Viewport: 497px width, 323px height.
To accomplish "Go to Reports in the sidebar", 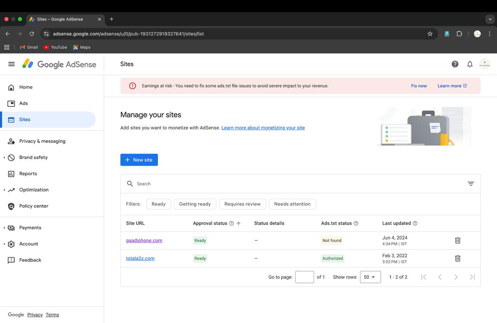I will pos(28,174).
